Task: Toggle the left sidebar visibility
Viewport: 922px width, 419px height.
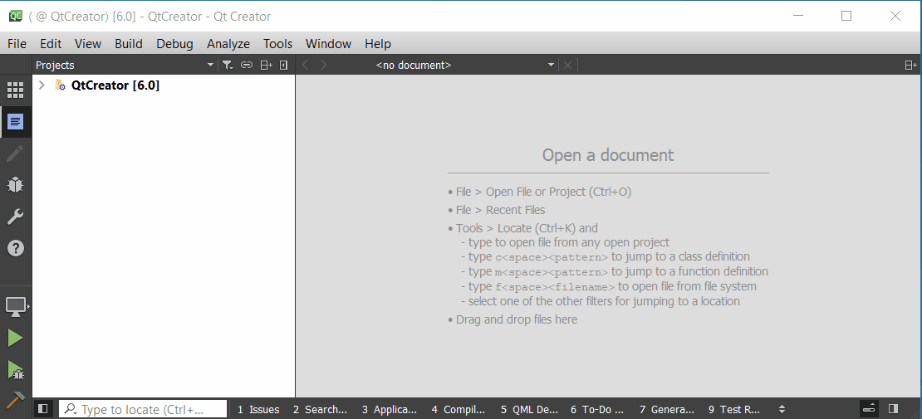Action: point(43,409)
